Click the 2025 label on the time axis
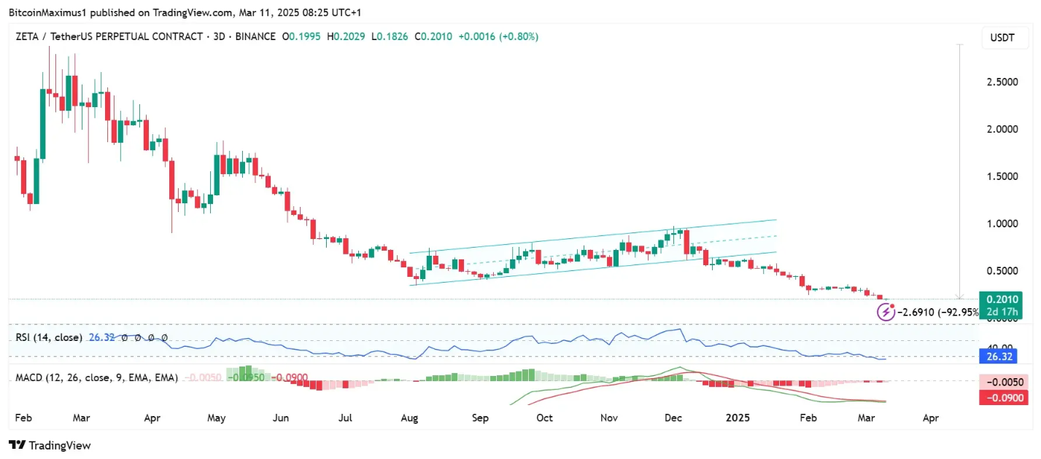1041x459 pixels. [738, 417]
